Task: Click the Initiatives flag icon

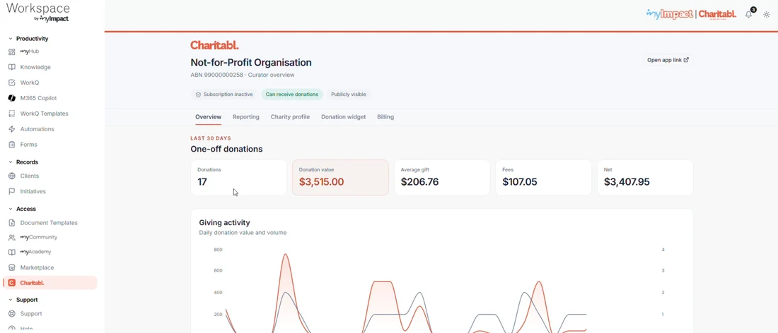Action: (x=12, y=191)
